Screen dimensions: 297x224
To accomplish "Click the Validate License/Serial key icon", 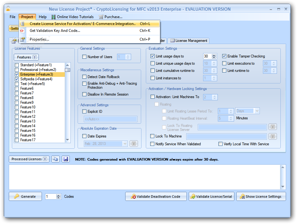I will point(193,197).
